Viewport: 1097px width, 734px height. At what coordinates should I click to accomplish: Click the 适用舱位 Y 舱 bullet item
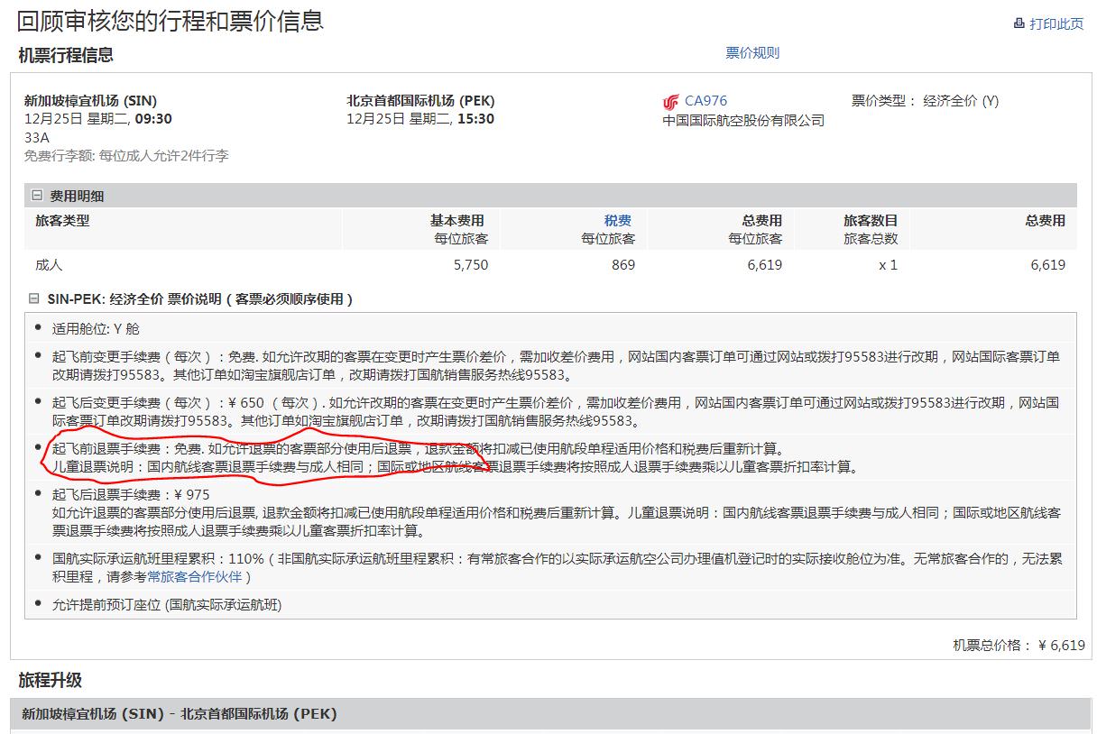[96, 329]
